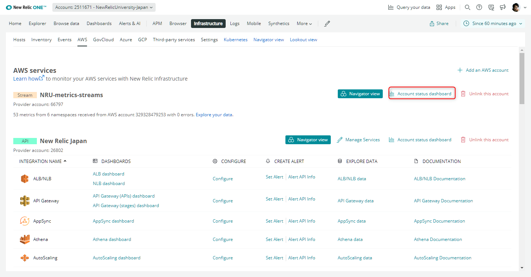The width and height of the screenshot is (531, 277).
Task: Open Navigator view for NRU-metrics-streams
Action: click(360, 94)
